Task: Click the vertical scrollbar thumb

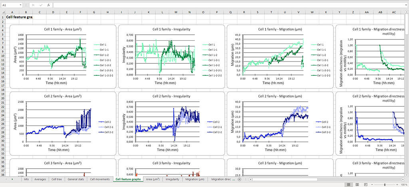Action: (x=407, y=24)
